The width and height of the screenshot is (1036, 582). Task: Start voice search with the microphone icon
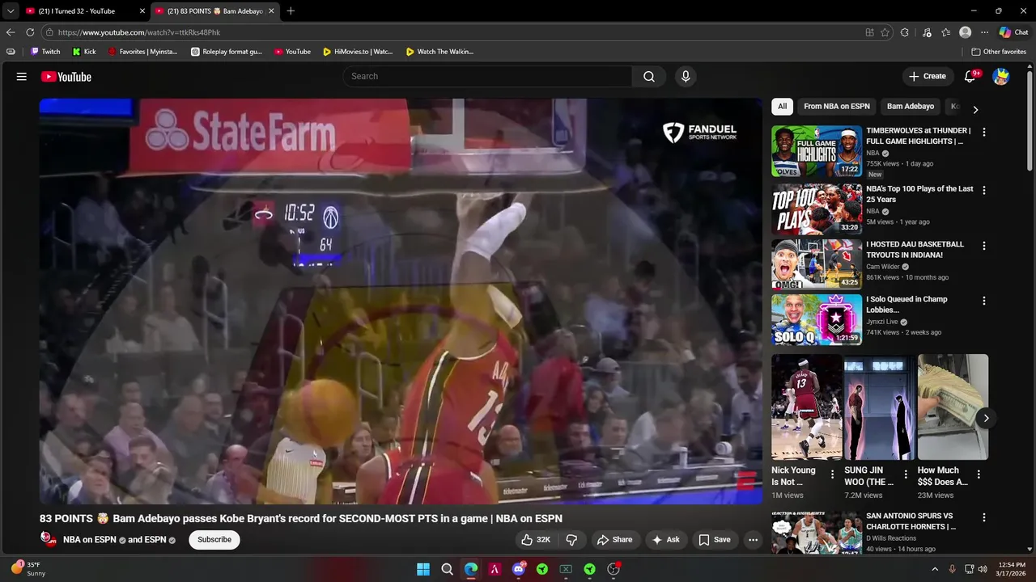tap(686, 76)
